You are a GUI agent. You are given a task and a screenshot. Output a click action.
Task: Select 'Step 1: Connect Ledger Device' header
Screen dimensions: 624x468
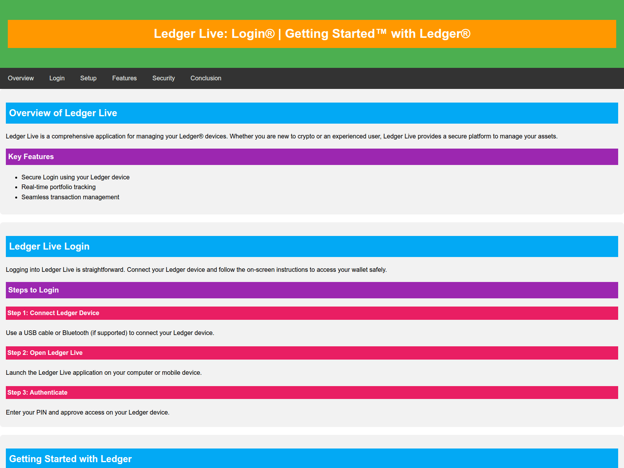pos(53,313)
